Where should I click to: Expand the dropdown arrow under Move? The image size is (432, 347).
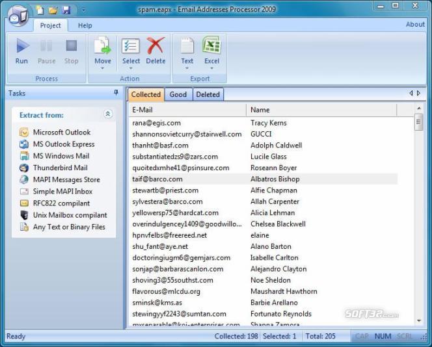[x=103, y=68]
